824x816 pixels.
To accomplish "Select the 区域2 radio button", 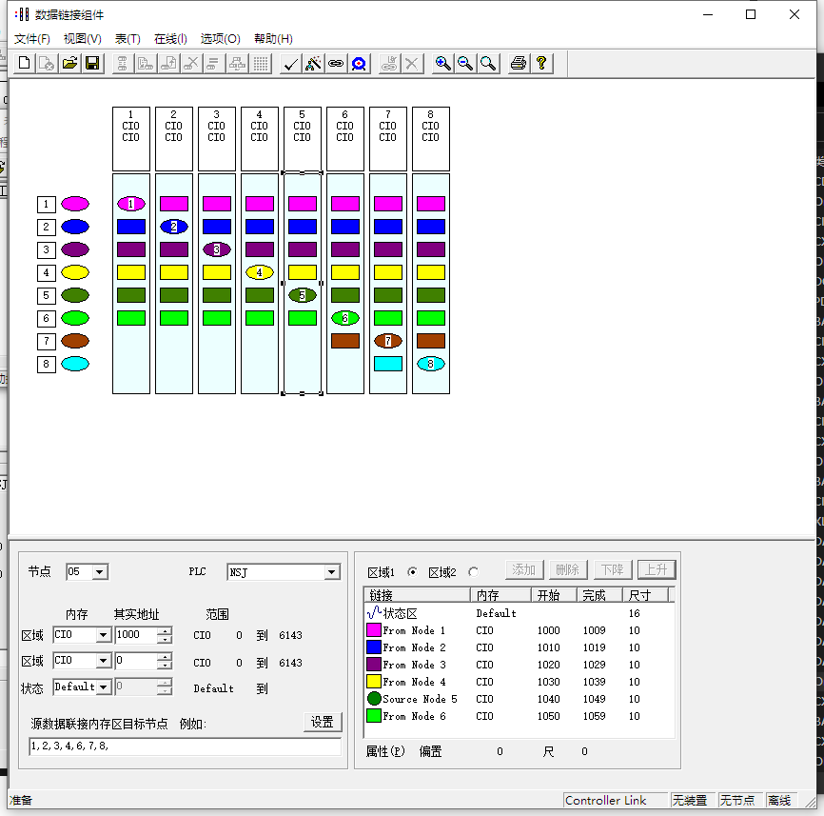I will pyautogui.click(x=473, y=572).
